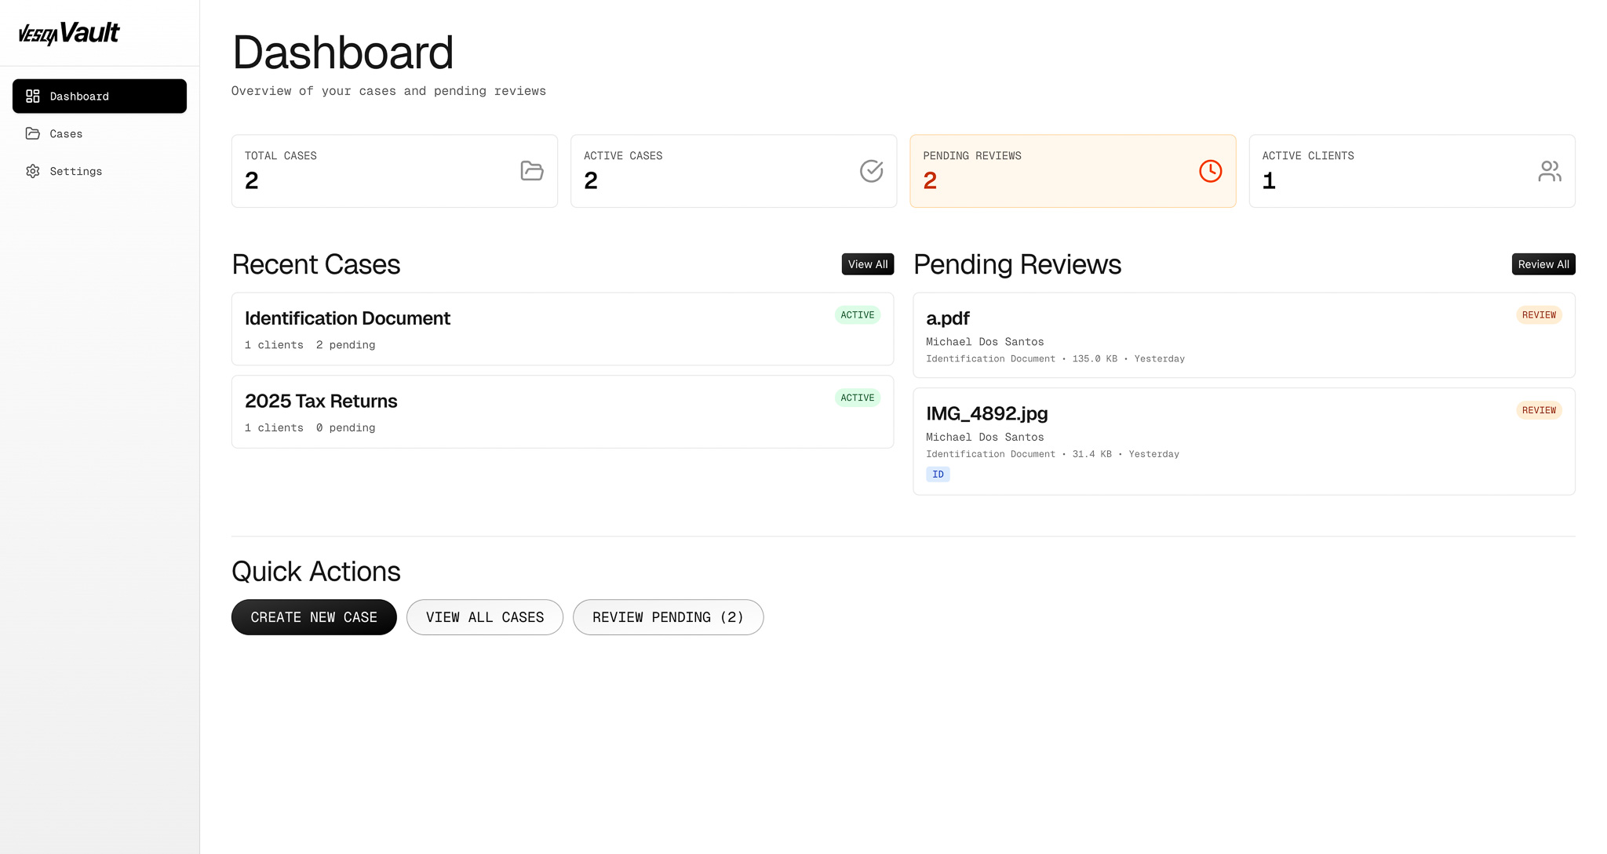Open the Identification Document case card
Image resolution: width=1607 pixels, height=854 pixels.
(562, 329)
